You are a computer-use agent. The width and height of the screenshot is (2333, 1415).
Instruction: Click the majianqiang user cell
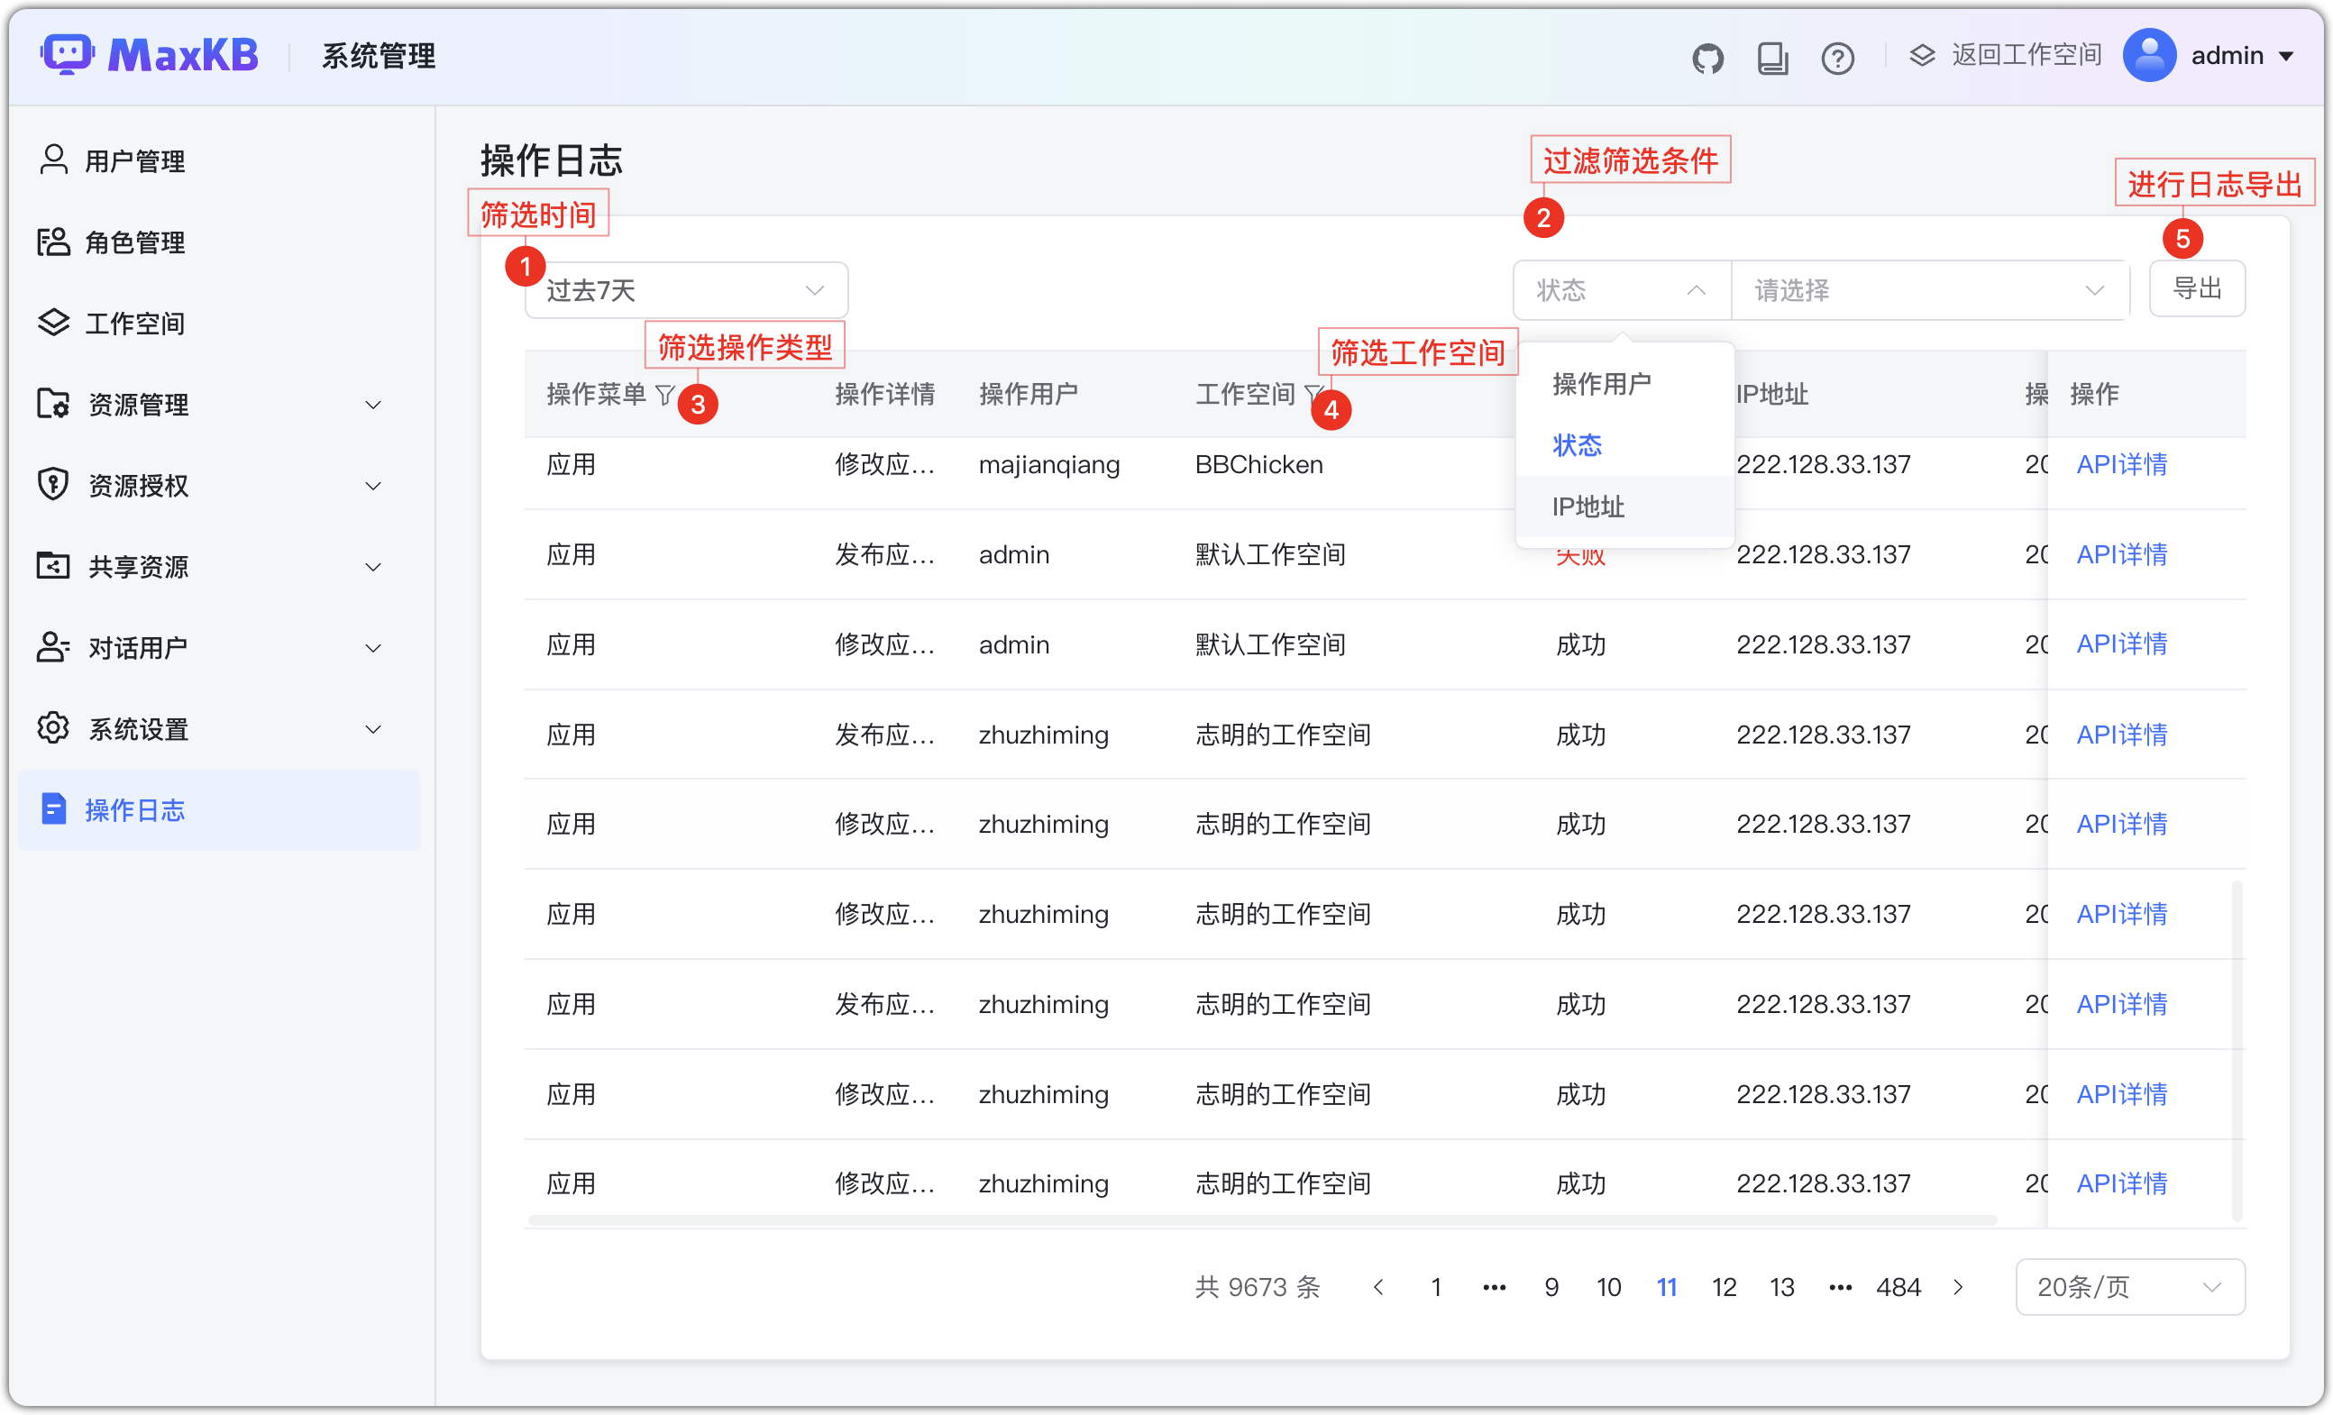pyautogui.click(x=1049, y=464)
